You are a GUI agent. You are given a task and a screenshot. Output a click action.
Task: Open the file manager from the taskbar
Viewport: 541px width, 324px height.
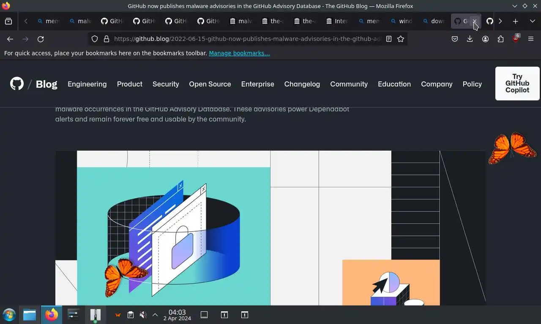pyautogui.click(x=30, y=315)
